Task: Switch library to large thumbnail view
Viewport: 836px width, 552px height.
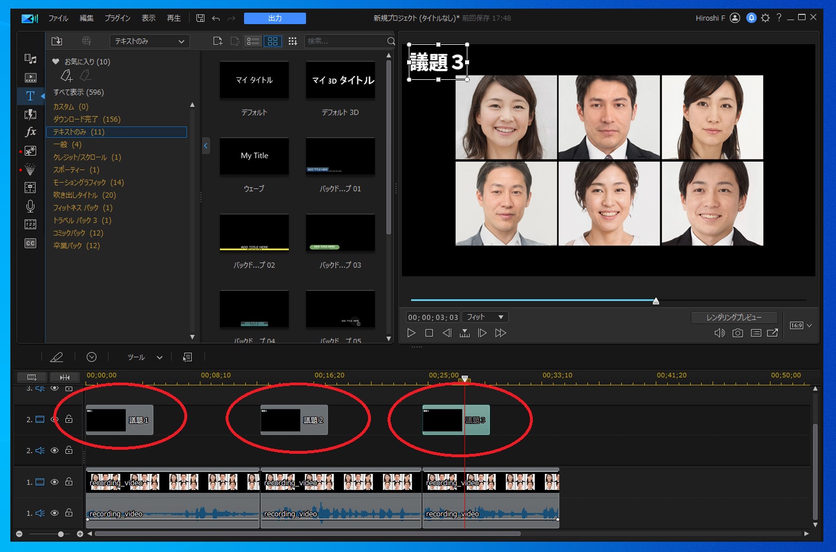Action: point(273,41)
